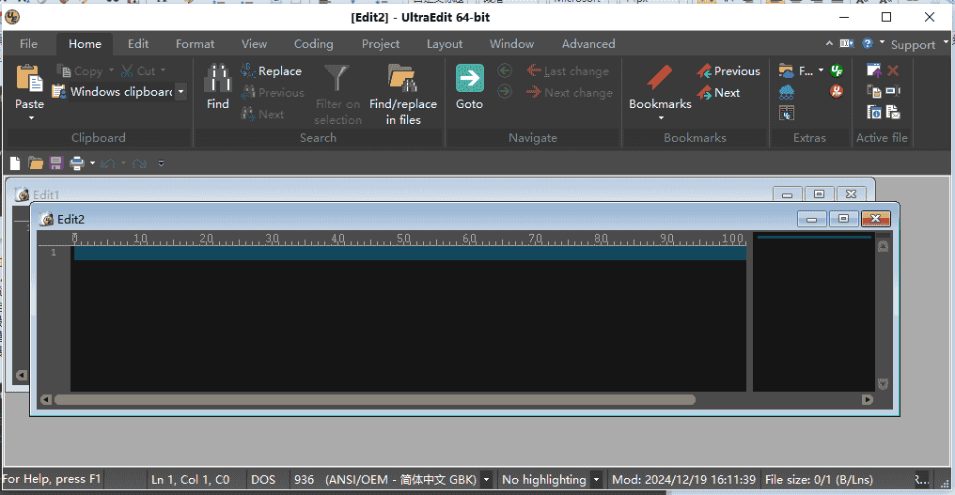Jump to Previous bookmark
The image size is (955, 495).
coord(728,71)
